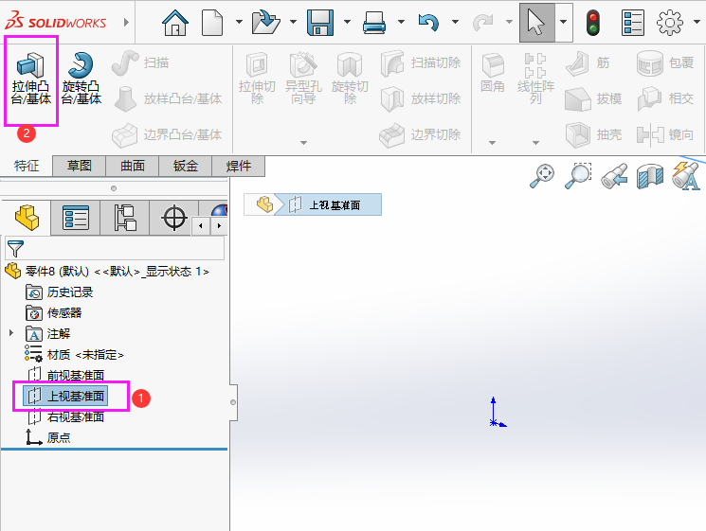
Task: Click the Linear Pattern (线性阵列) tool
Action: 535,80
